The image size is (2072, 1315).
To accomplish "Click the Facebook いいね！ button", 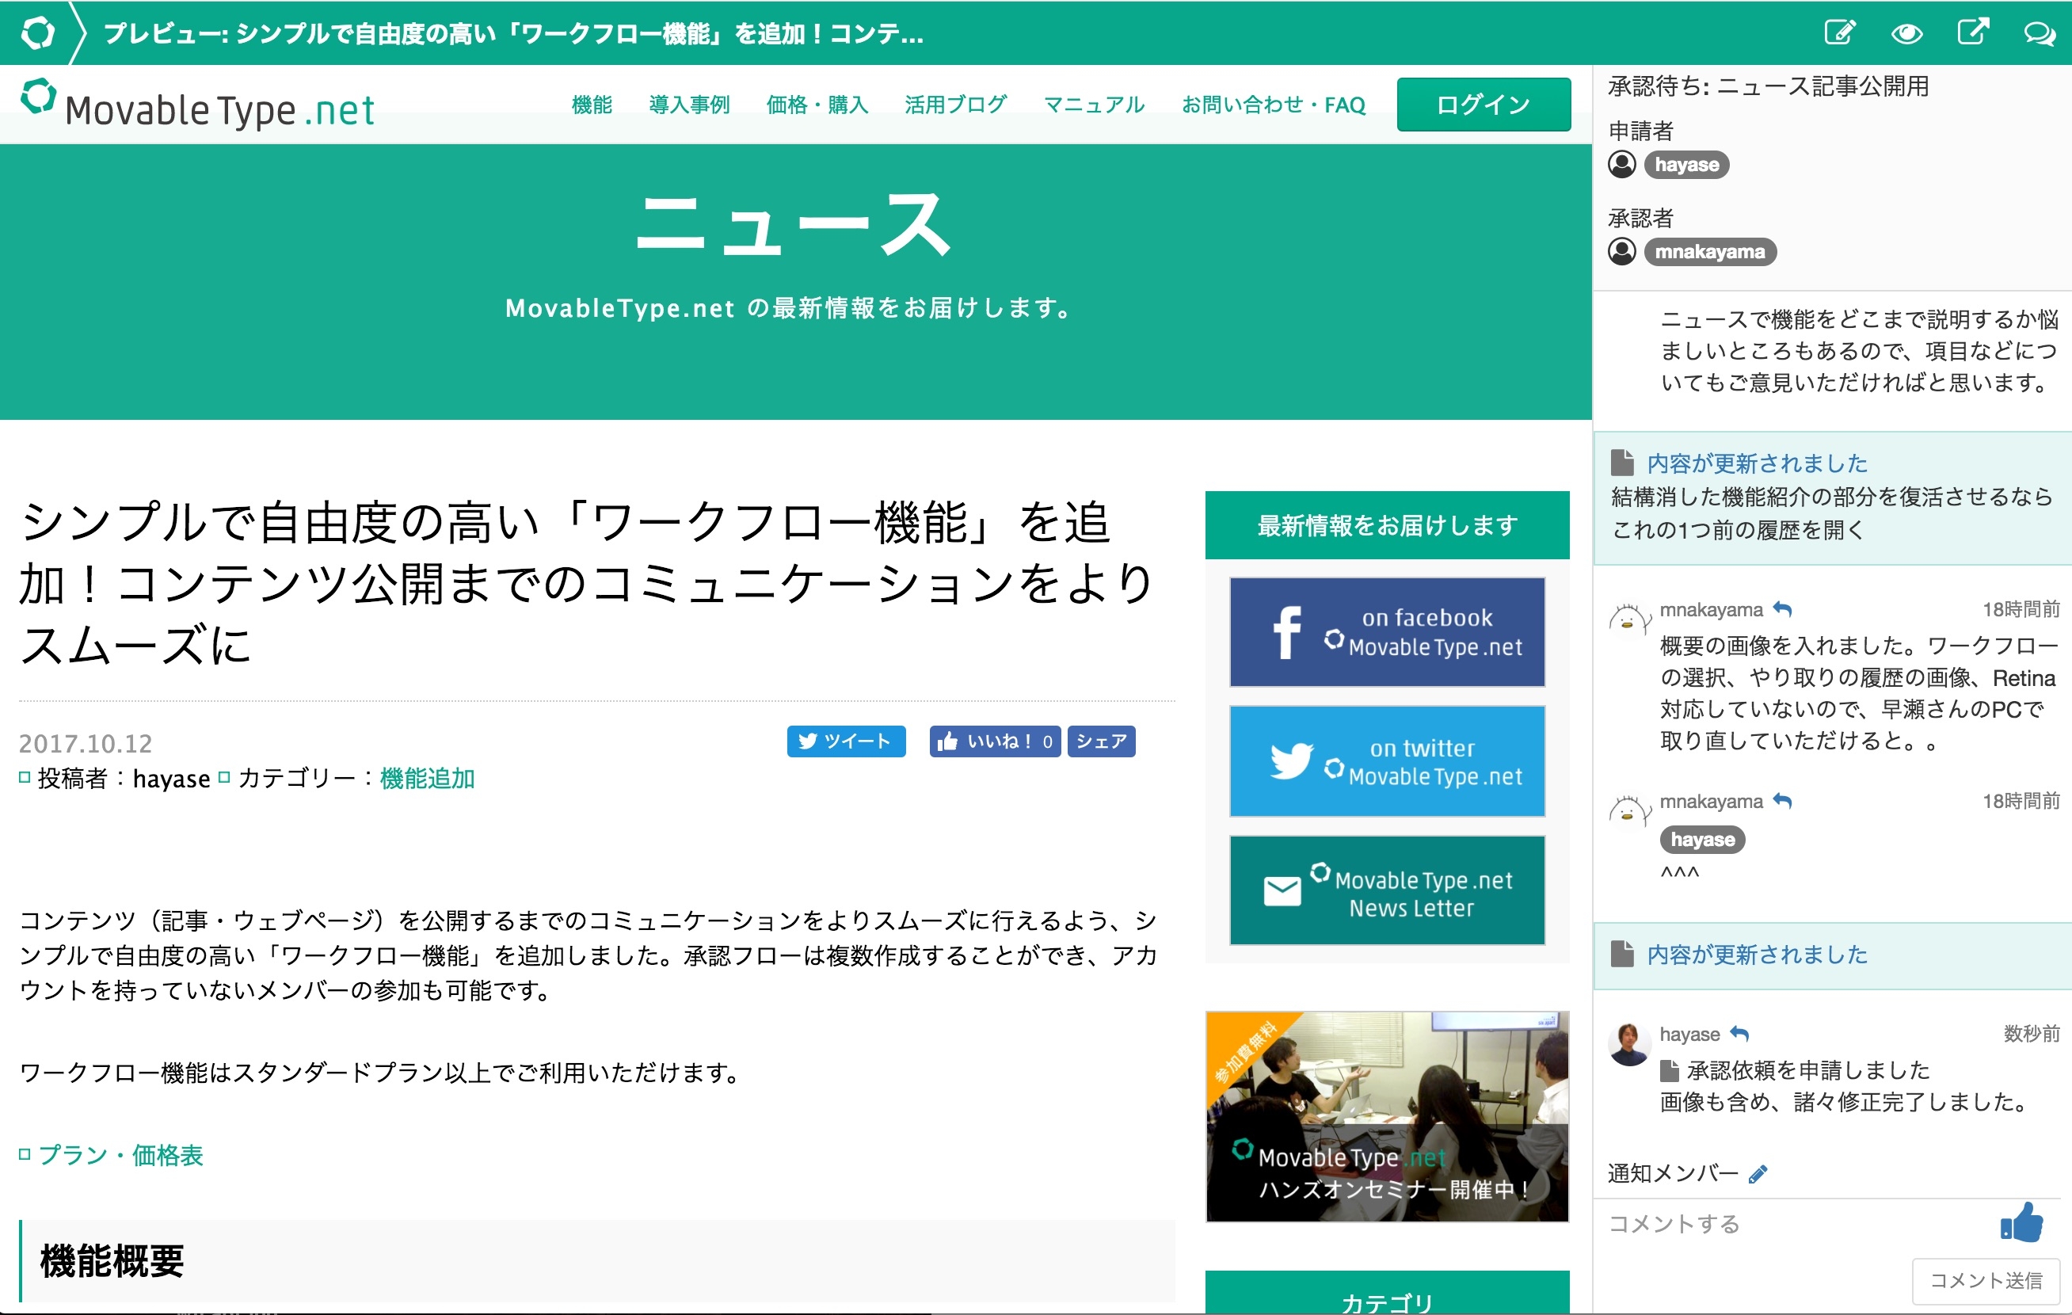I will [x=995, y=741].
